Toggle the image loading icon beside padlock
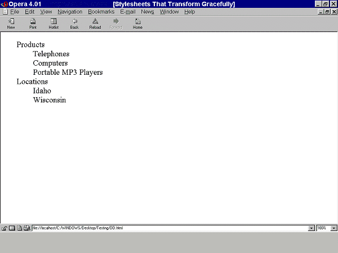This screenshot has width=338, height=253. tap(12, 228)
